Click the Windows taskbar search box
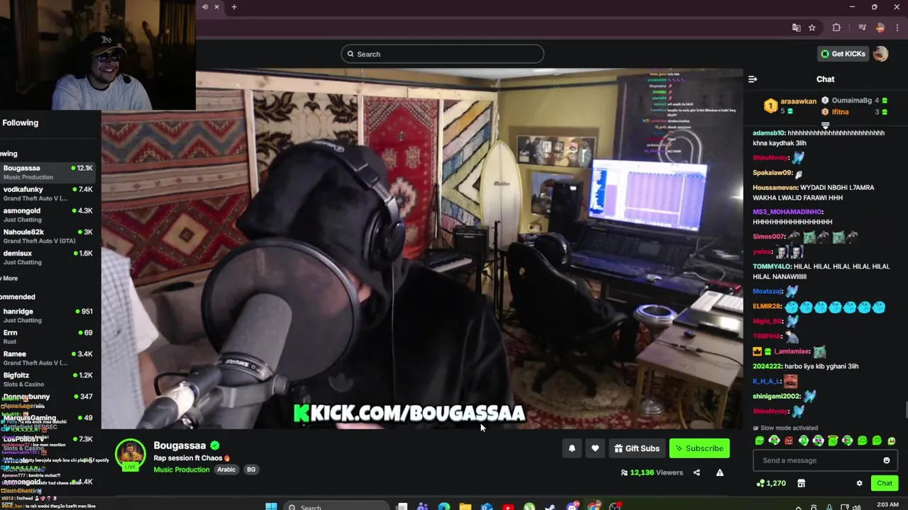 tap(337, 506)
